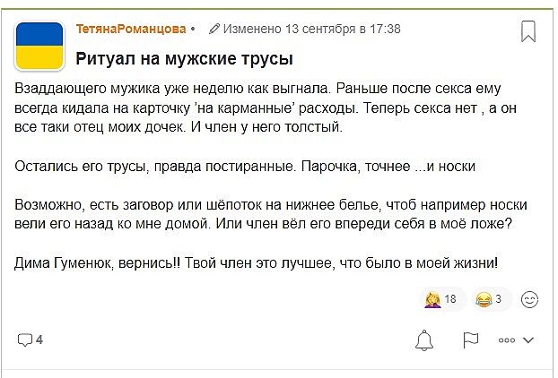This screenshot has height=378, width=558.
Task: Open the author's Ukrainian flag avatar
Action: 39,47
